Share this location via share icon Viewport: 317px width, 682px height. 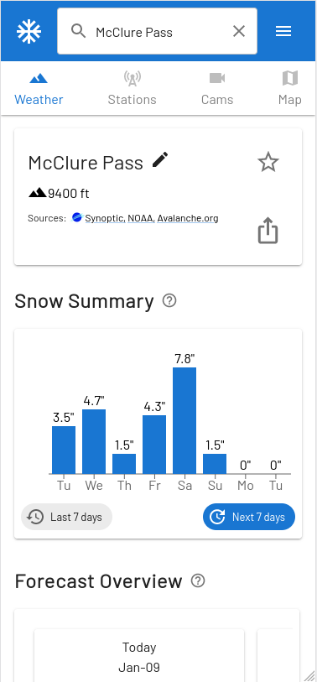[x=268, y=231]
